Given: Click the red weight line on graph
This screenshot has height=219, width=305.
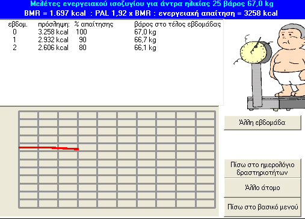Looking at the screenshot, I should pyautogui.click(x=49, y=148).
